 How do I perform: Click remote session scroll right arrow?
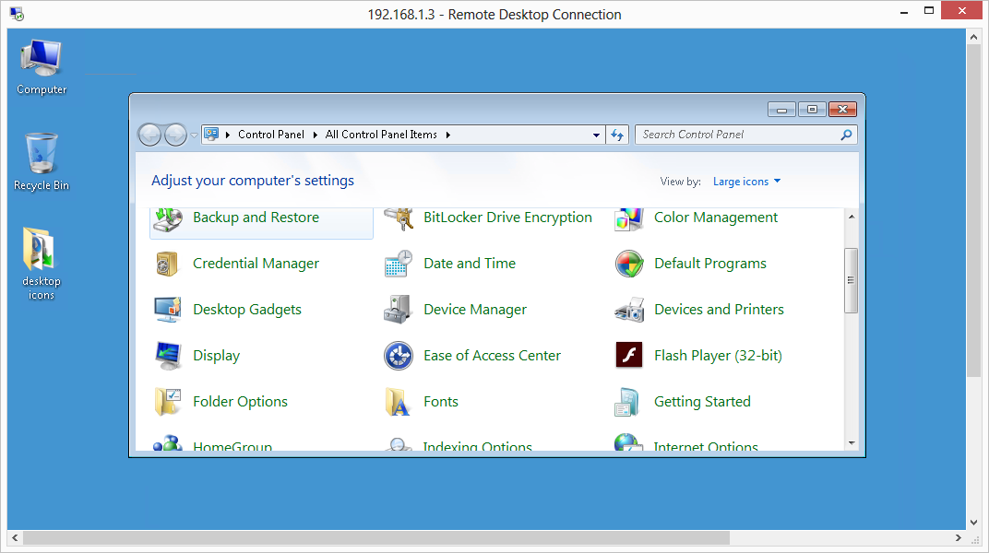(958, 538)
